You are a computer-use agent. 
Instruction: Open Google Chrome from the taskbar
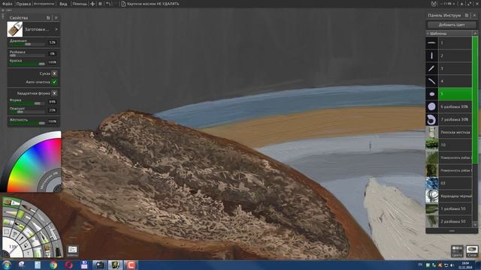click(53, 265)
